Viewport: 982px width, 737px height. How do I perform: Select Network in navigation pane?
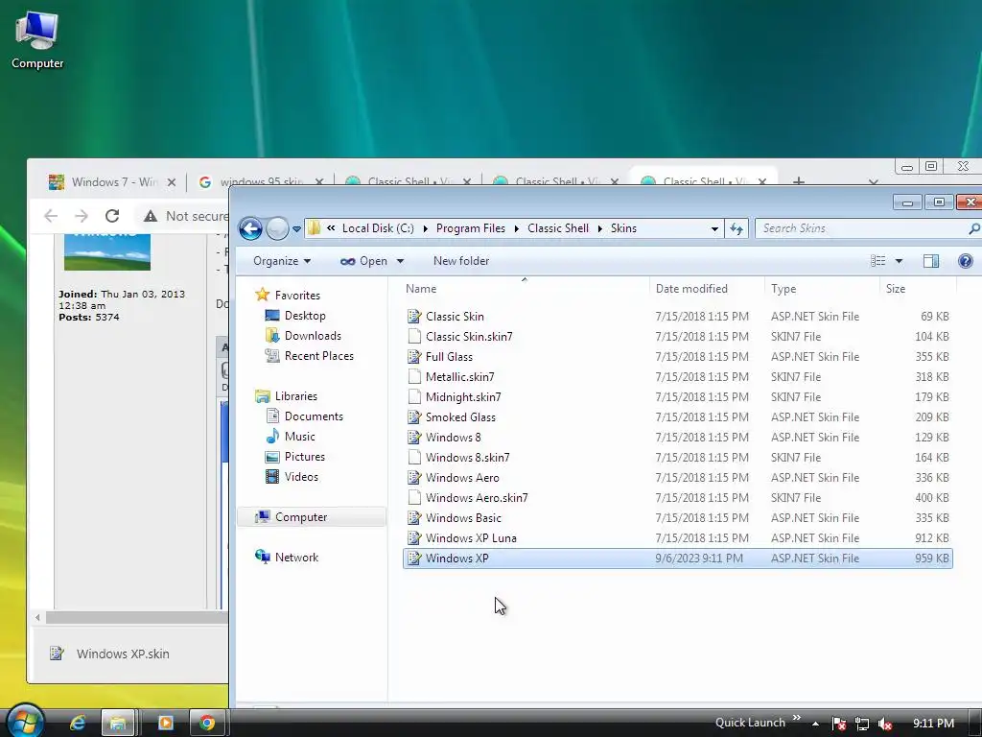pos(287,558)
